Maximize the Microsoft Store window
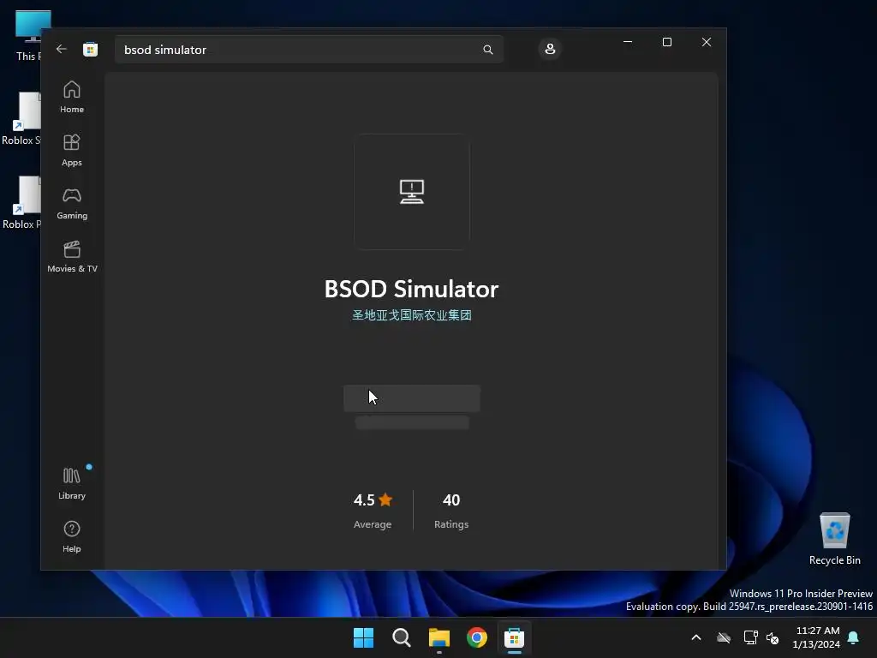877x658 pixels. [666, 42]
